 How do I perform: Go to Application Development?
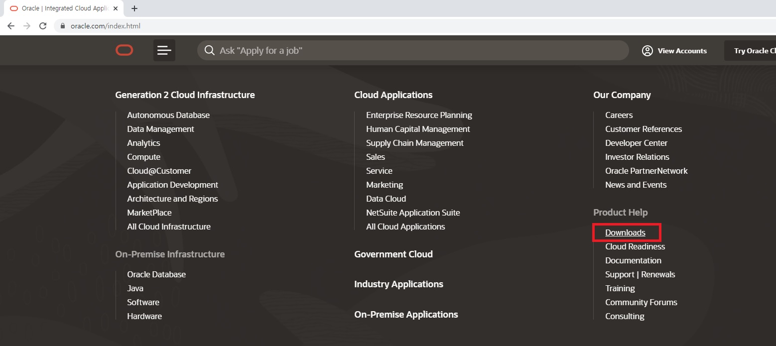172,185
